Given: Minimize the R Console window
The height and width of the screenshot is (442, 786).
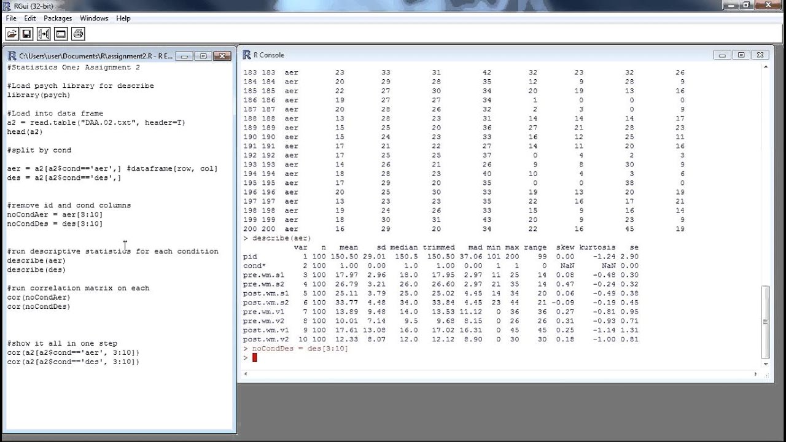Looking at the screenshot, I should (723, 55).
